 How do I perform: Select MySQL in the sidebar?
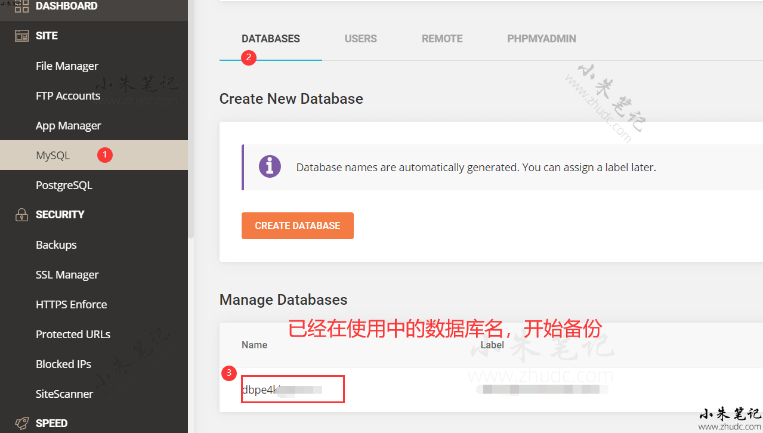point(52,156)
